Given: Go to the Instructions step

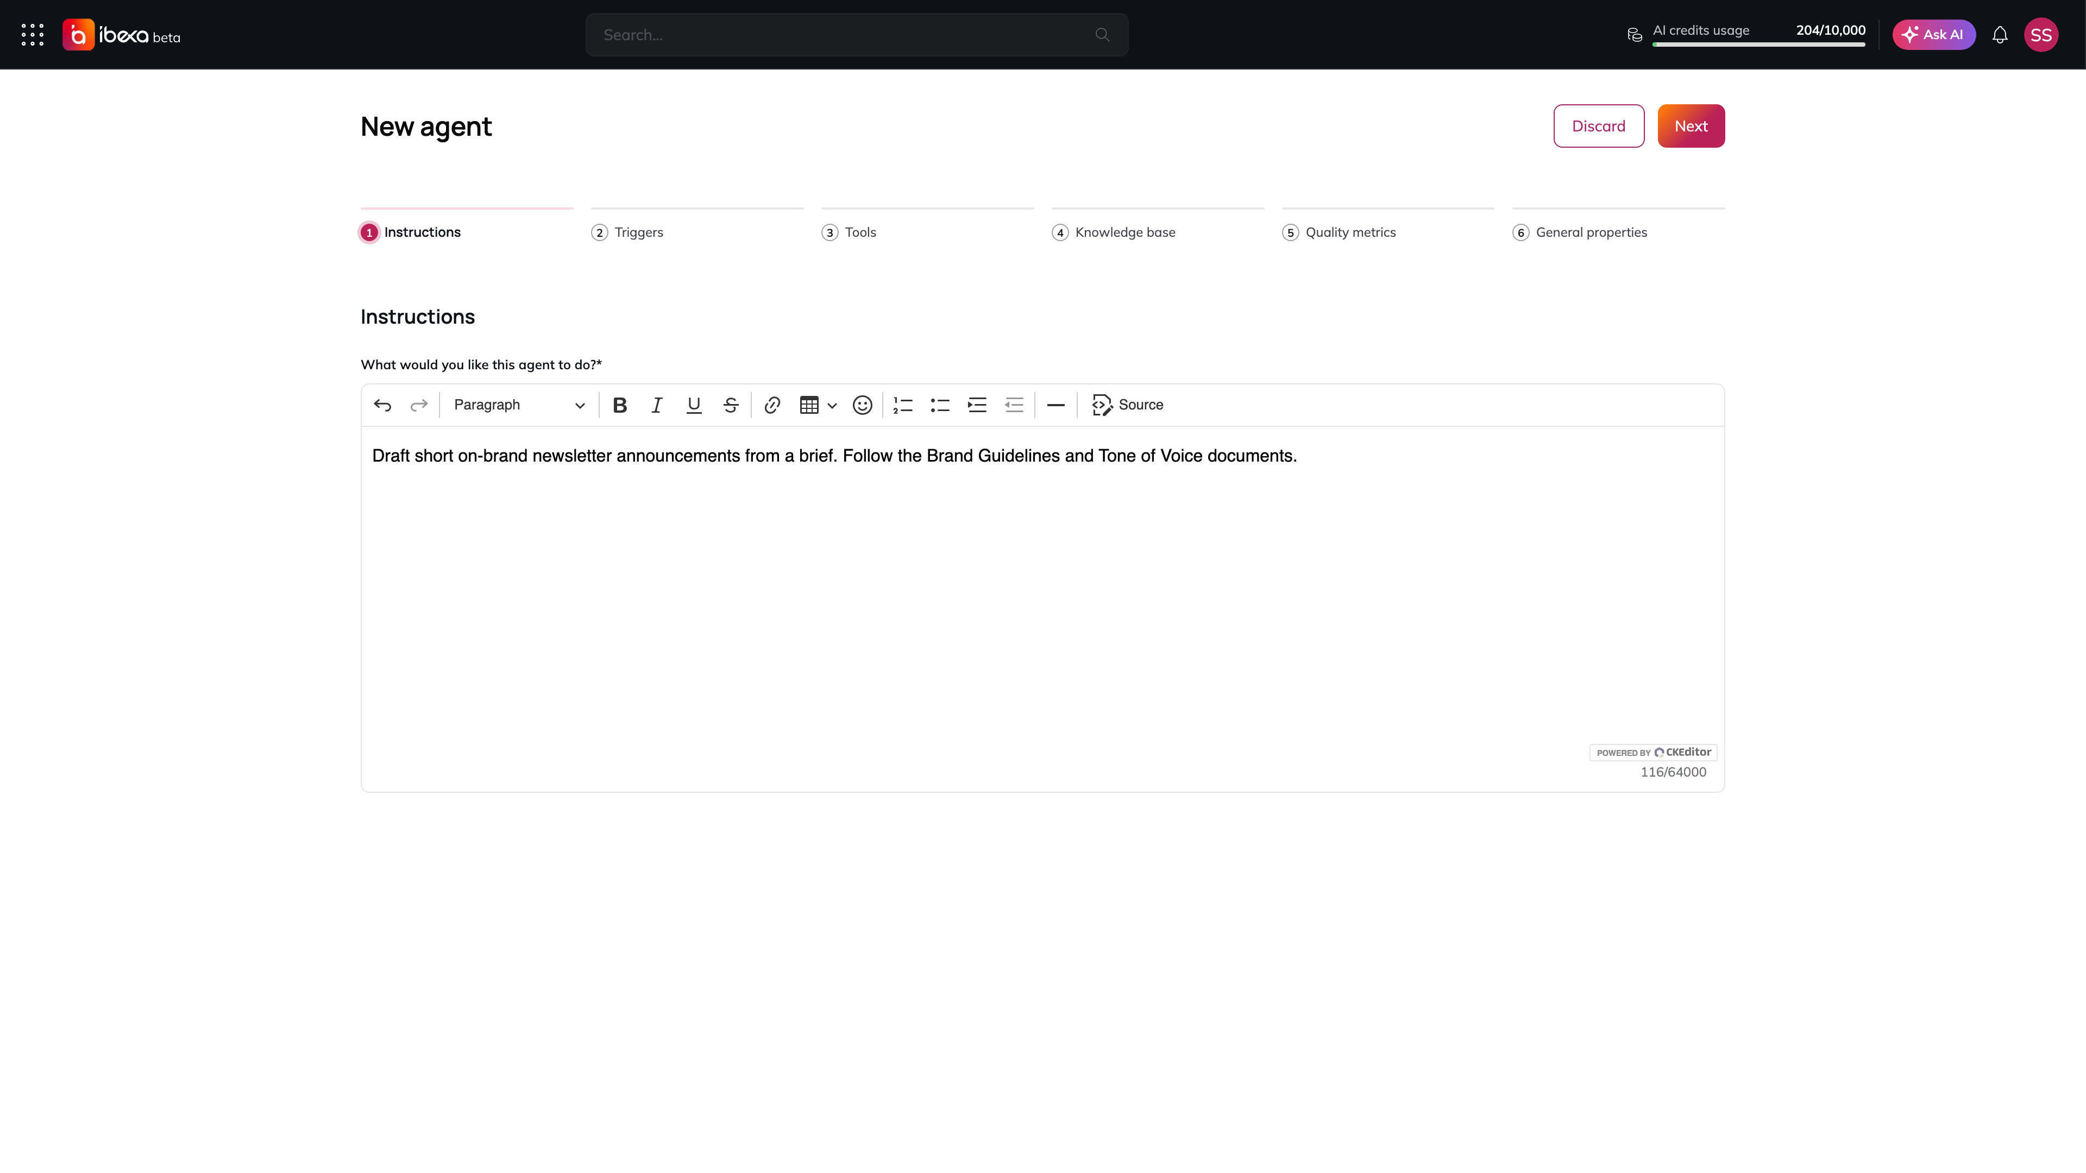Looking at the screenshot, I should click(x=411, y=232).
